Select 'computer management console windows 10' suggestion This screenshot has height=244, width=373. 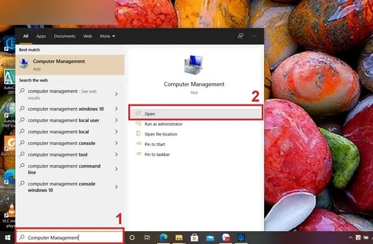(x=61, y=187)
